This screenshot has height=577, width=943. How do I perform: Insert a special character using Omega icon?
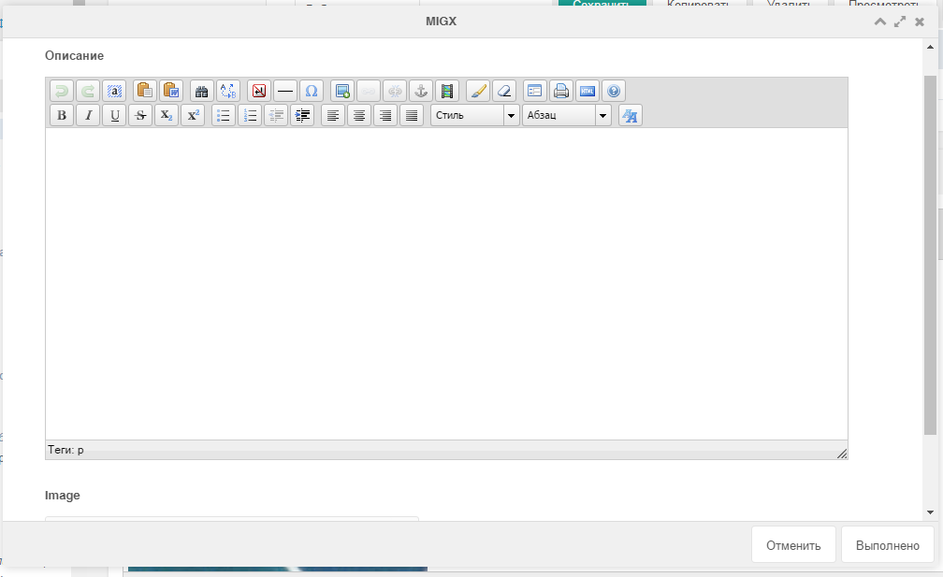click(312, 91)
